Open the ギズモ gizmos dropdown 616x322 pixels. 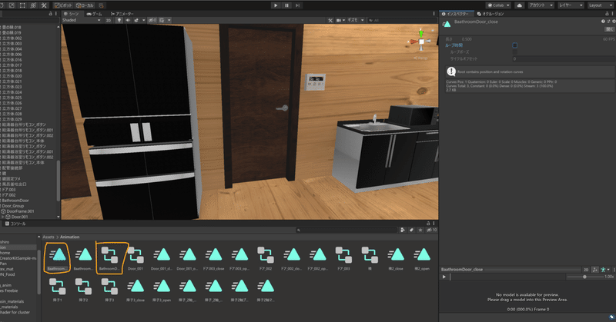[x=356, y=21]
